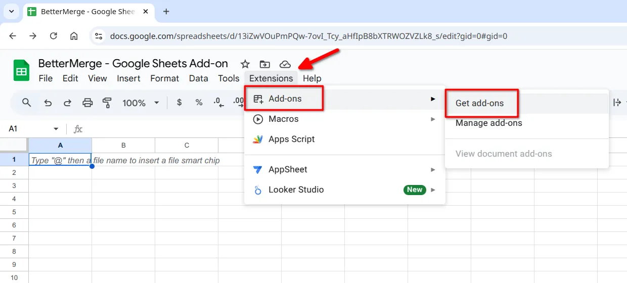
Task: Open the Insert menu
Action: 128,78
